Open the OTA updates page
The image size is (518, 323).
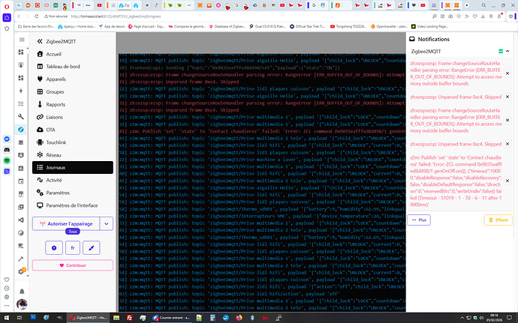pos(50,129)
